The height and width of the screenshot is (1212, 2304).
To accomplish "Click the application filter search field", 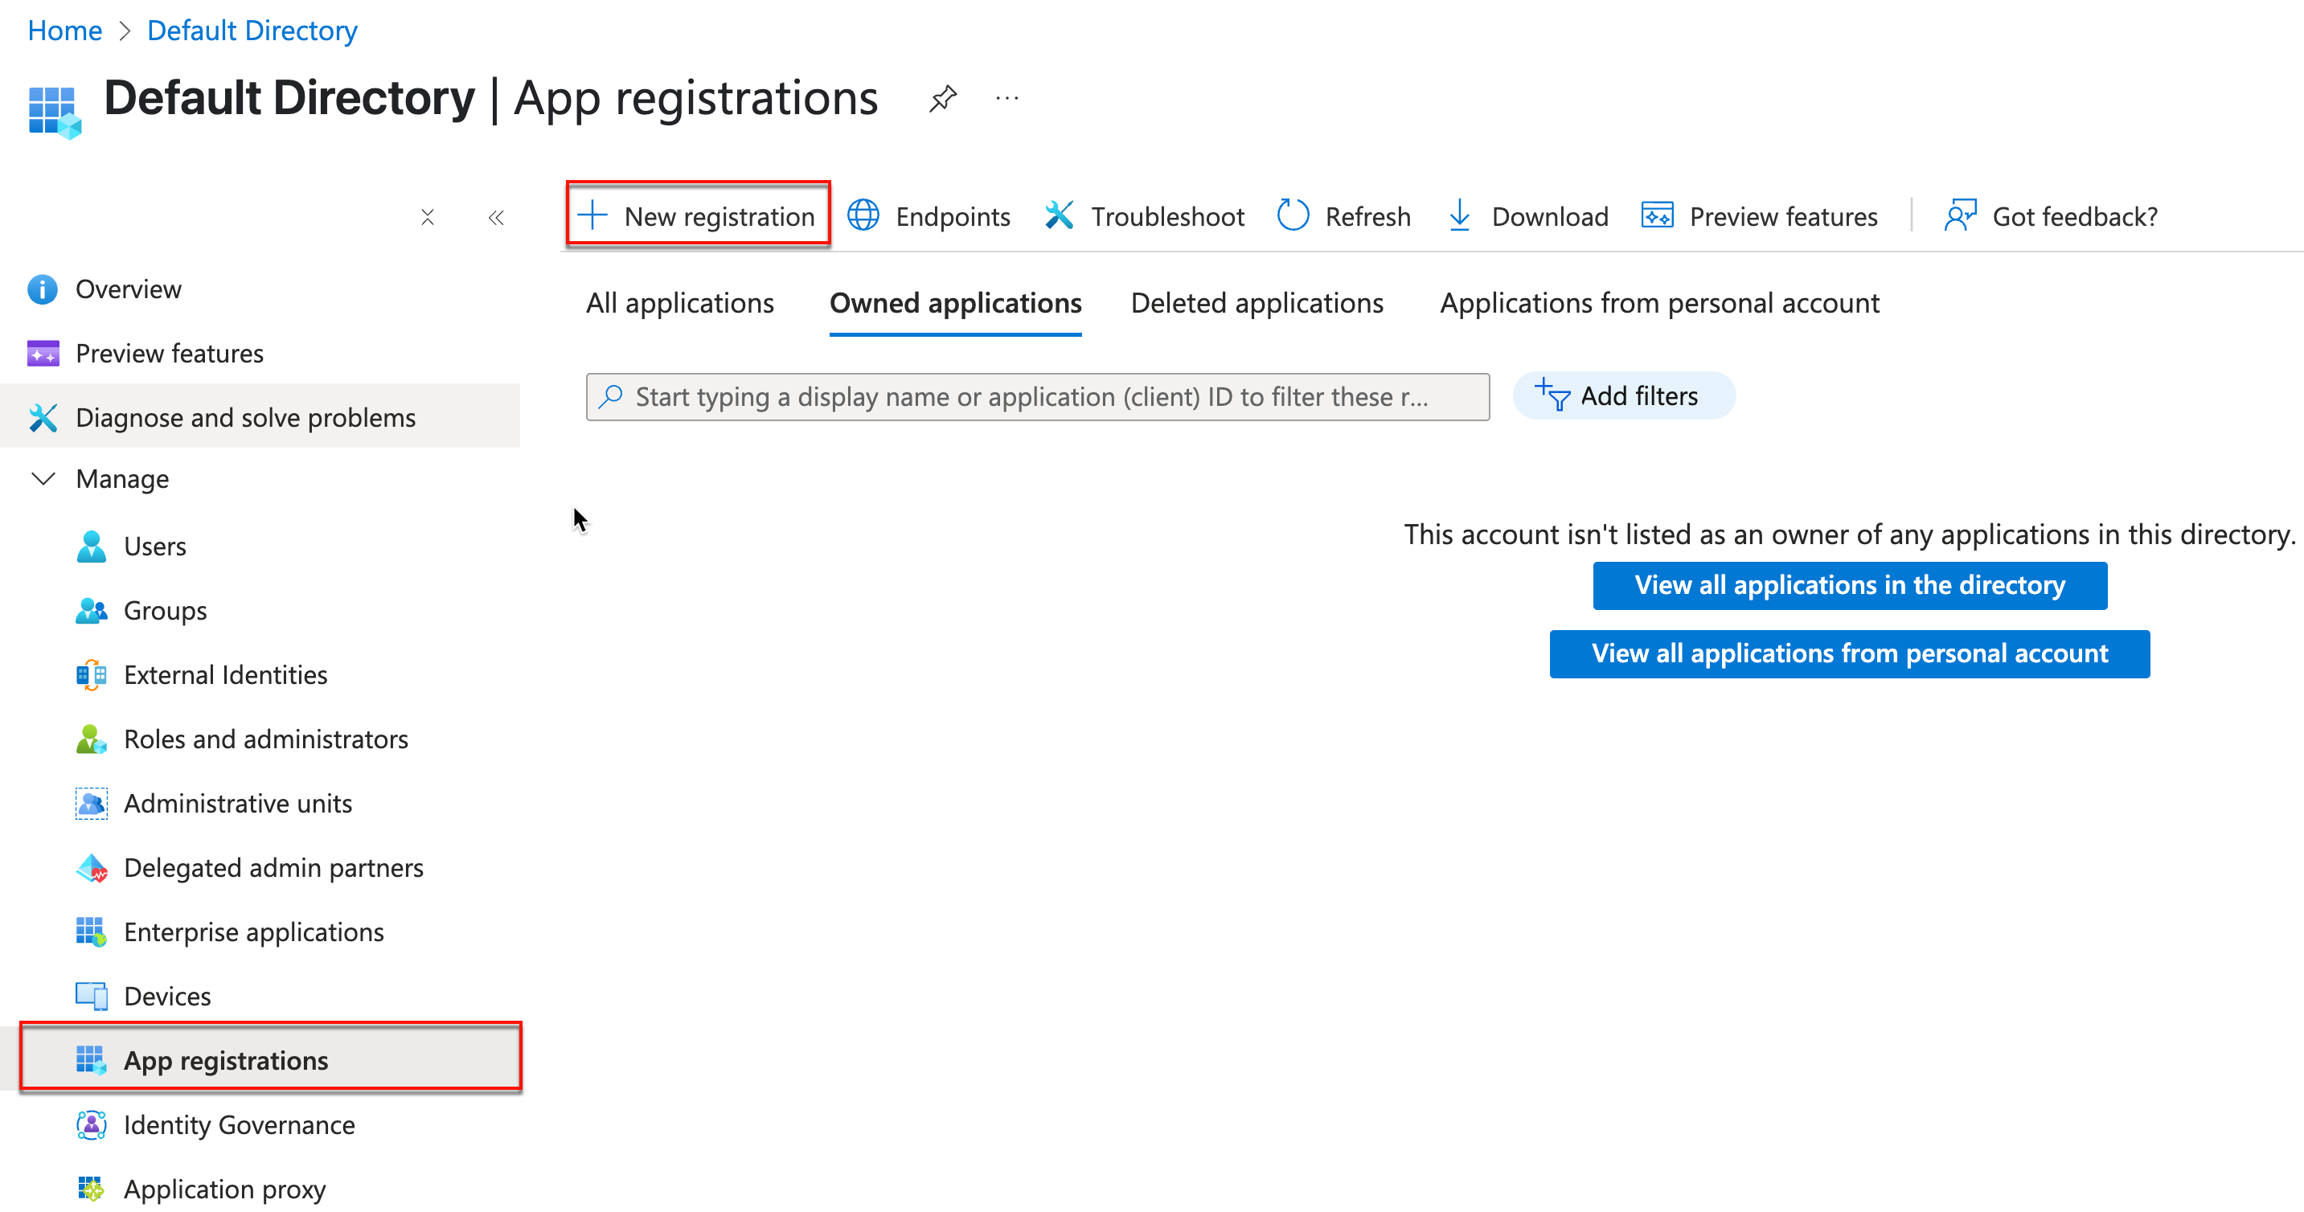I will 1038,397.
